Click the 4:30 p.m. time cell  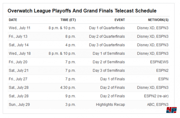click(68, 87)
